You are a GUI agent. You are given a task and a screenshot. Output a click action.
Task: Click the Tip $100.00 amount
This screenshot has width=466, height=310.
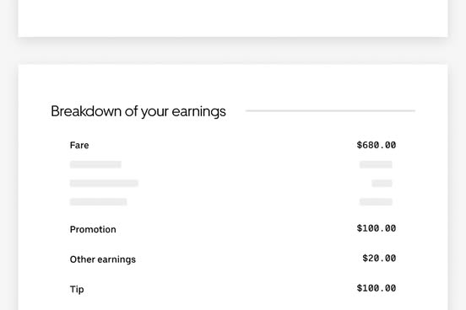tap(377, 288)
